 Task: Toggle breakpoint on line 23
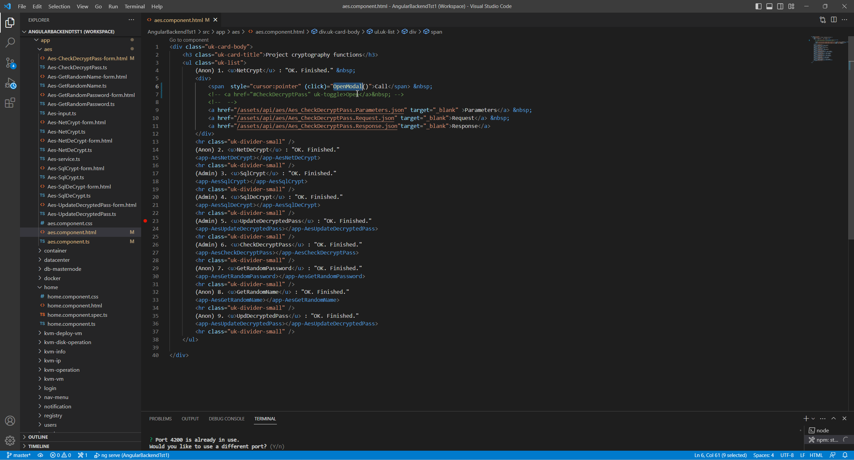pyautogui.click(x=145, y=221)
